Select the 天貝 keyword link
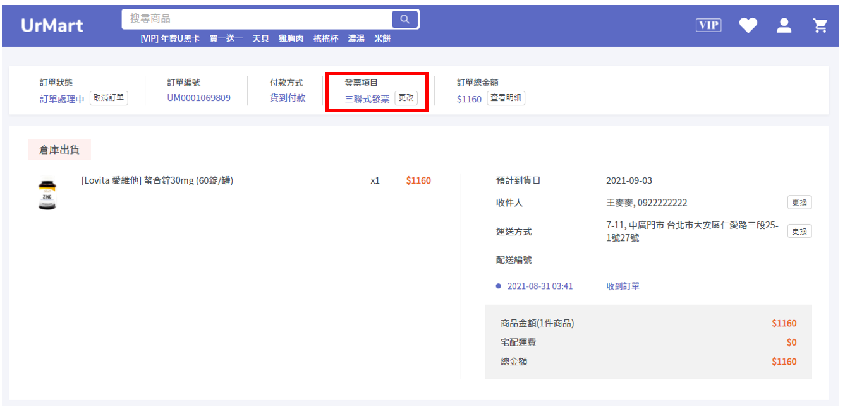 pos(260,38)
